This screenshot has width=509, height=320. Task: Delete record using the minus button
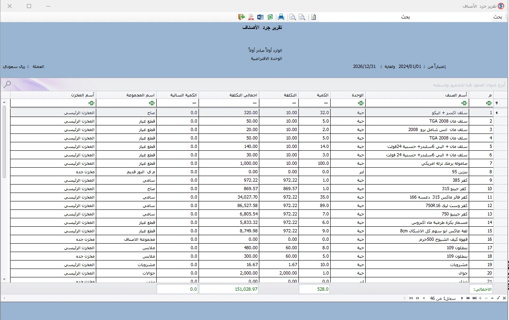[x=486, y=298]
